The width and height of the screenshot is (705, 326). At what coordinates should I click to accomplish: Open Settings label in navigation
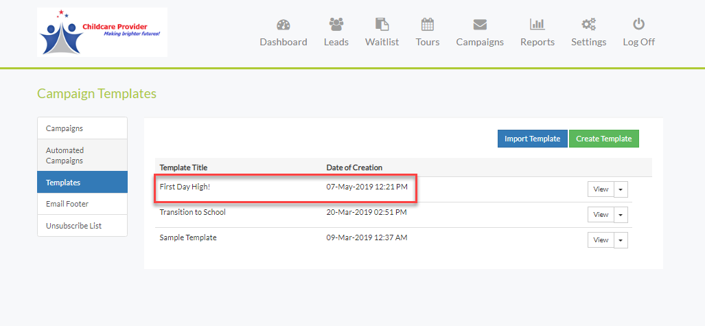(x=588, y=42)
